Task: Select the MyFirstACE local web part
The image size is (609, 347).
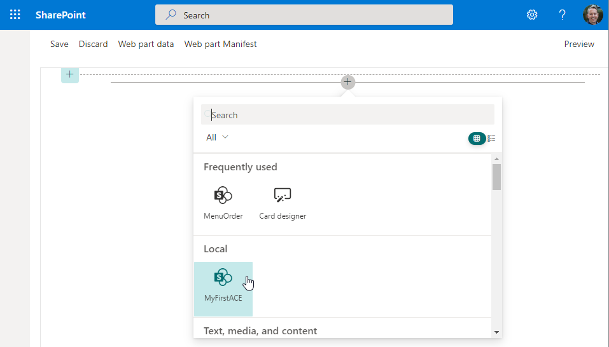Action: coord(223,285)
